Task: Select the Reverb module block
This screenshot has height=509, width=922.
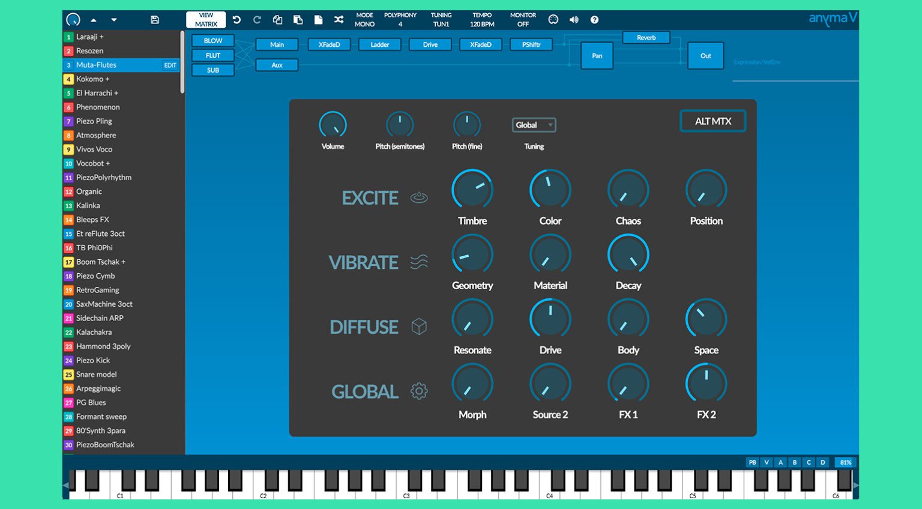Action: point(646,38)
